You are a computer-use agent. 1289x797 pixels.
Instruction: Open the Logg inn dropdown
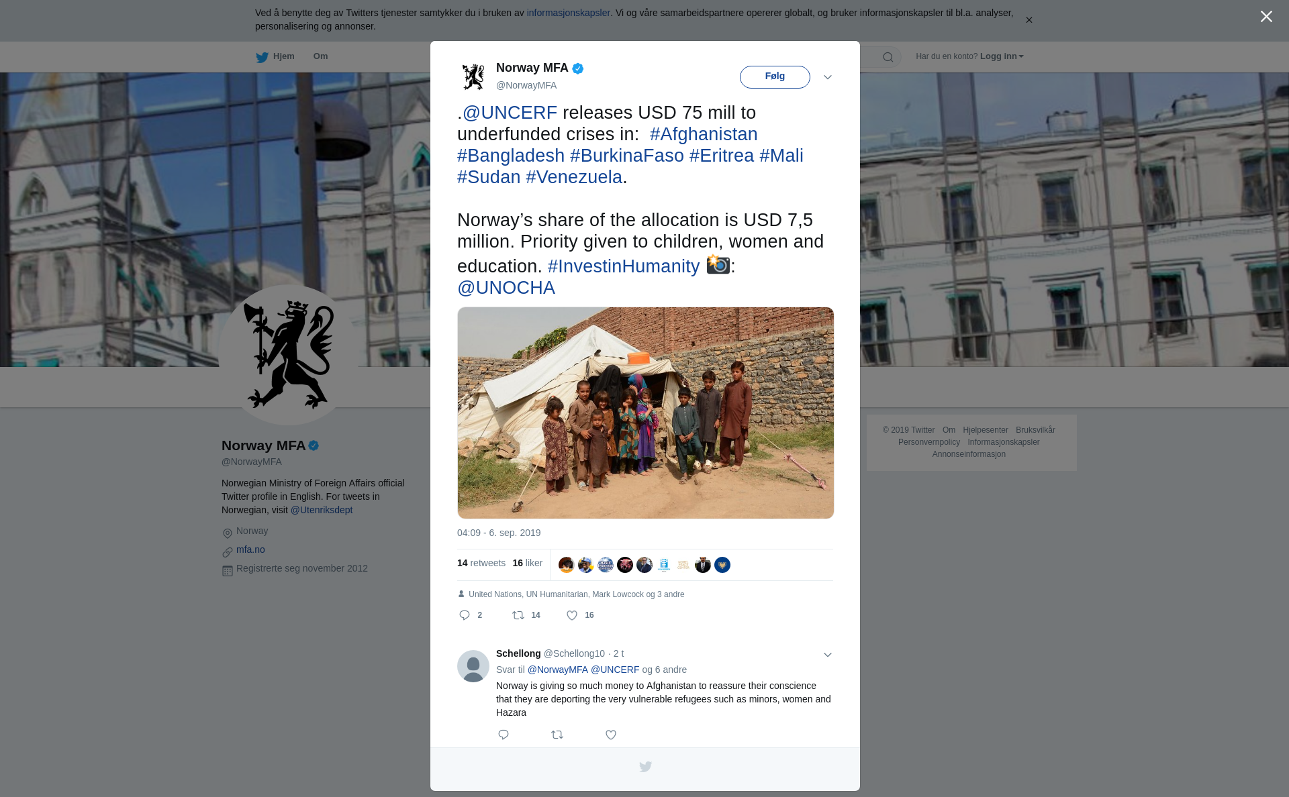coord(1001,56)
